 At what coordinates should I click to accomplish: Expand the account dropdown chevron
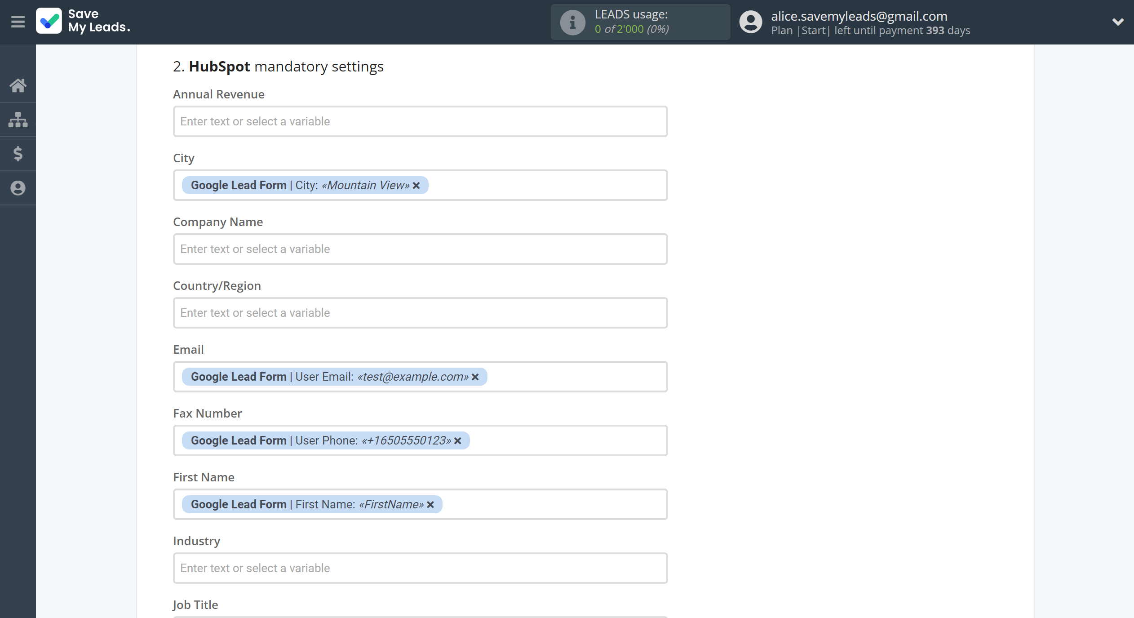(1118, 22)
